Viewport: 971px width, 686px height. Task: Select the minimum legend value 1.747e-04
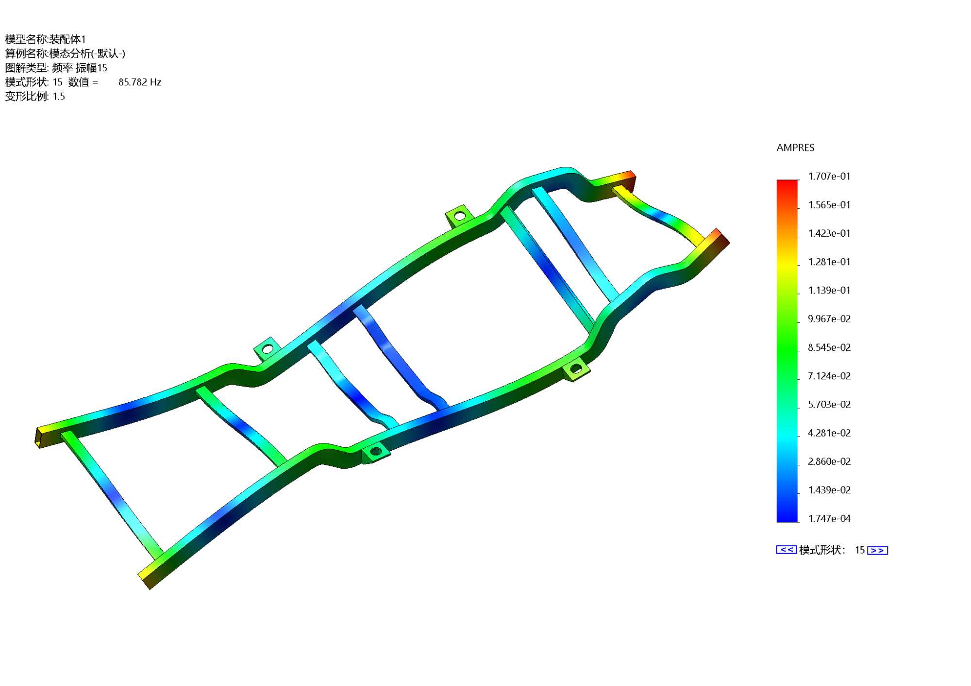click(x=829, y=518)
